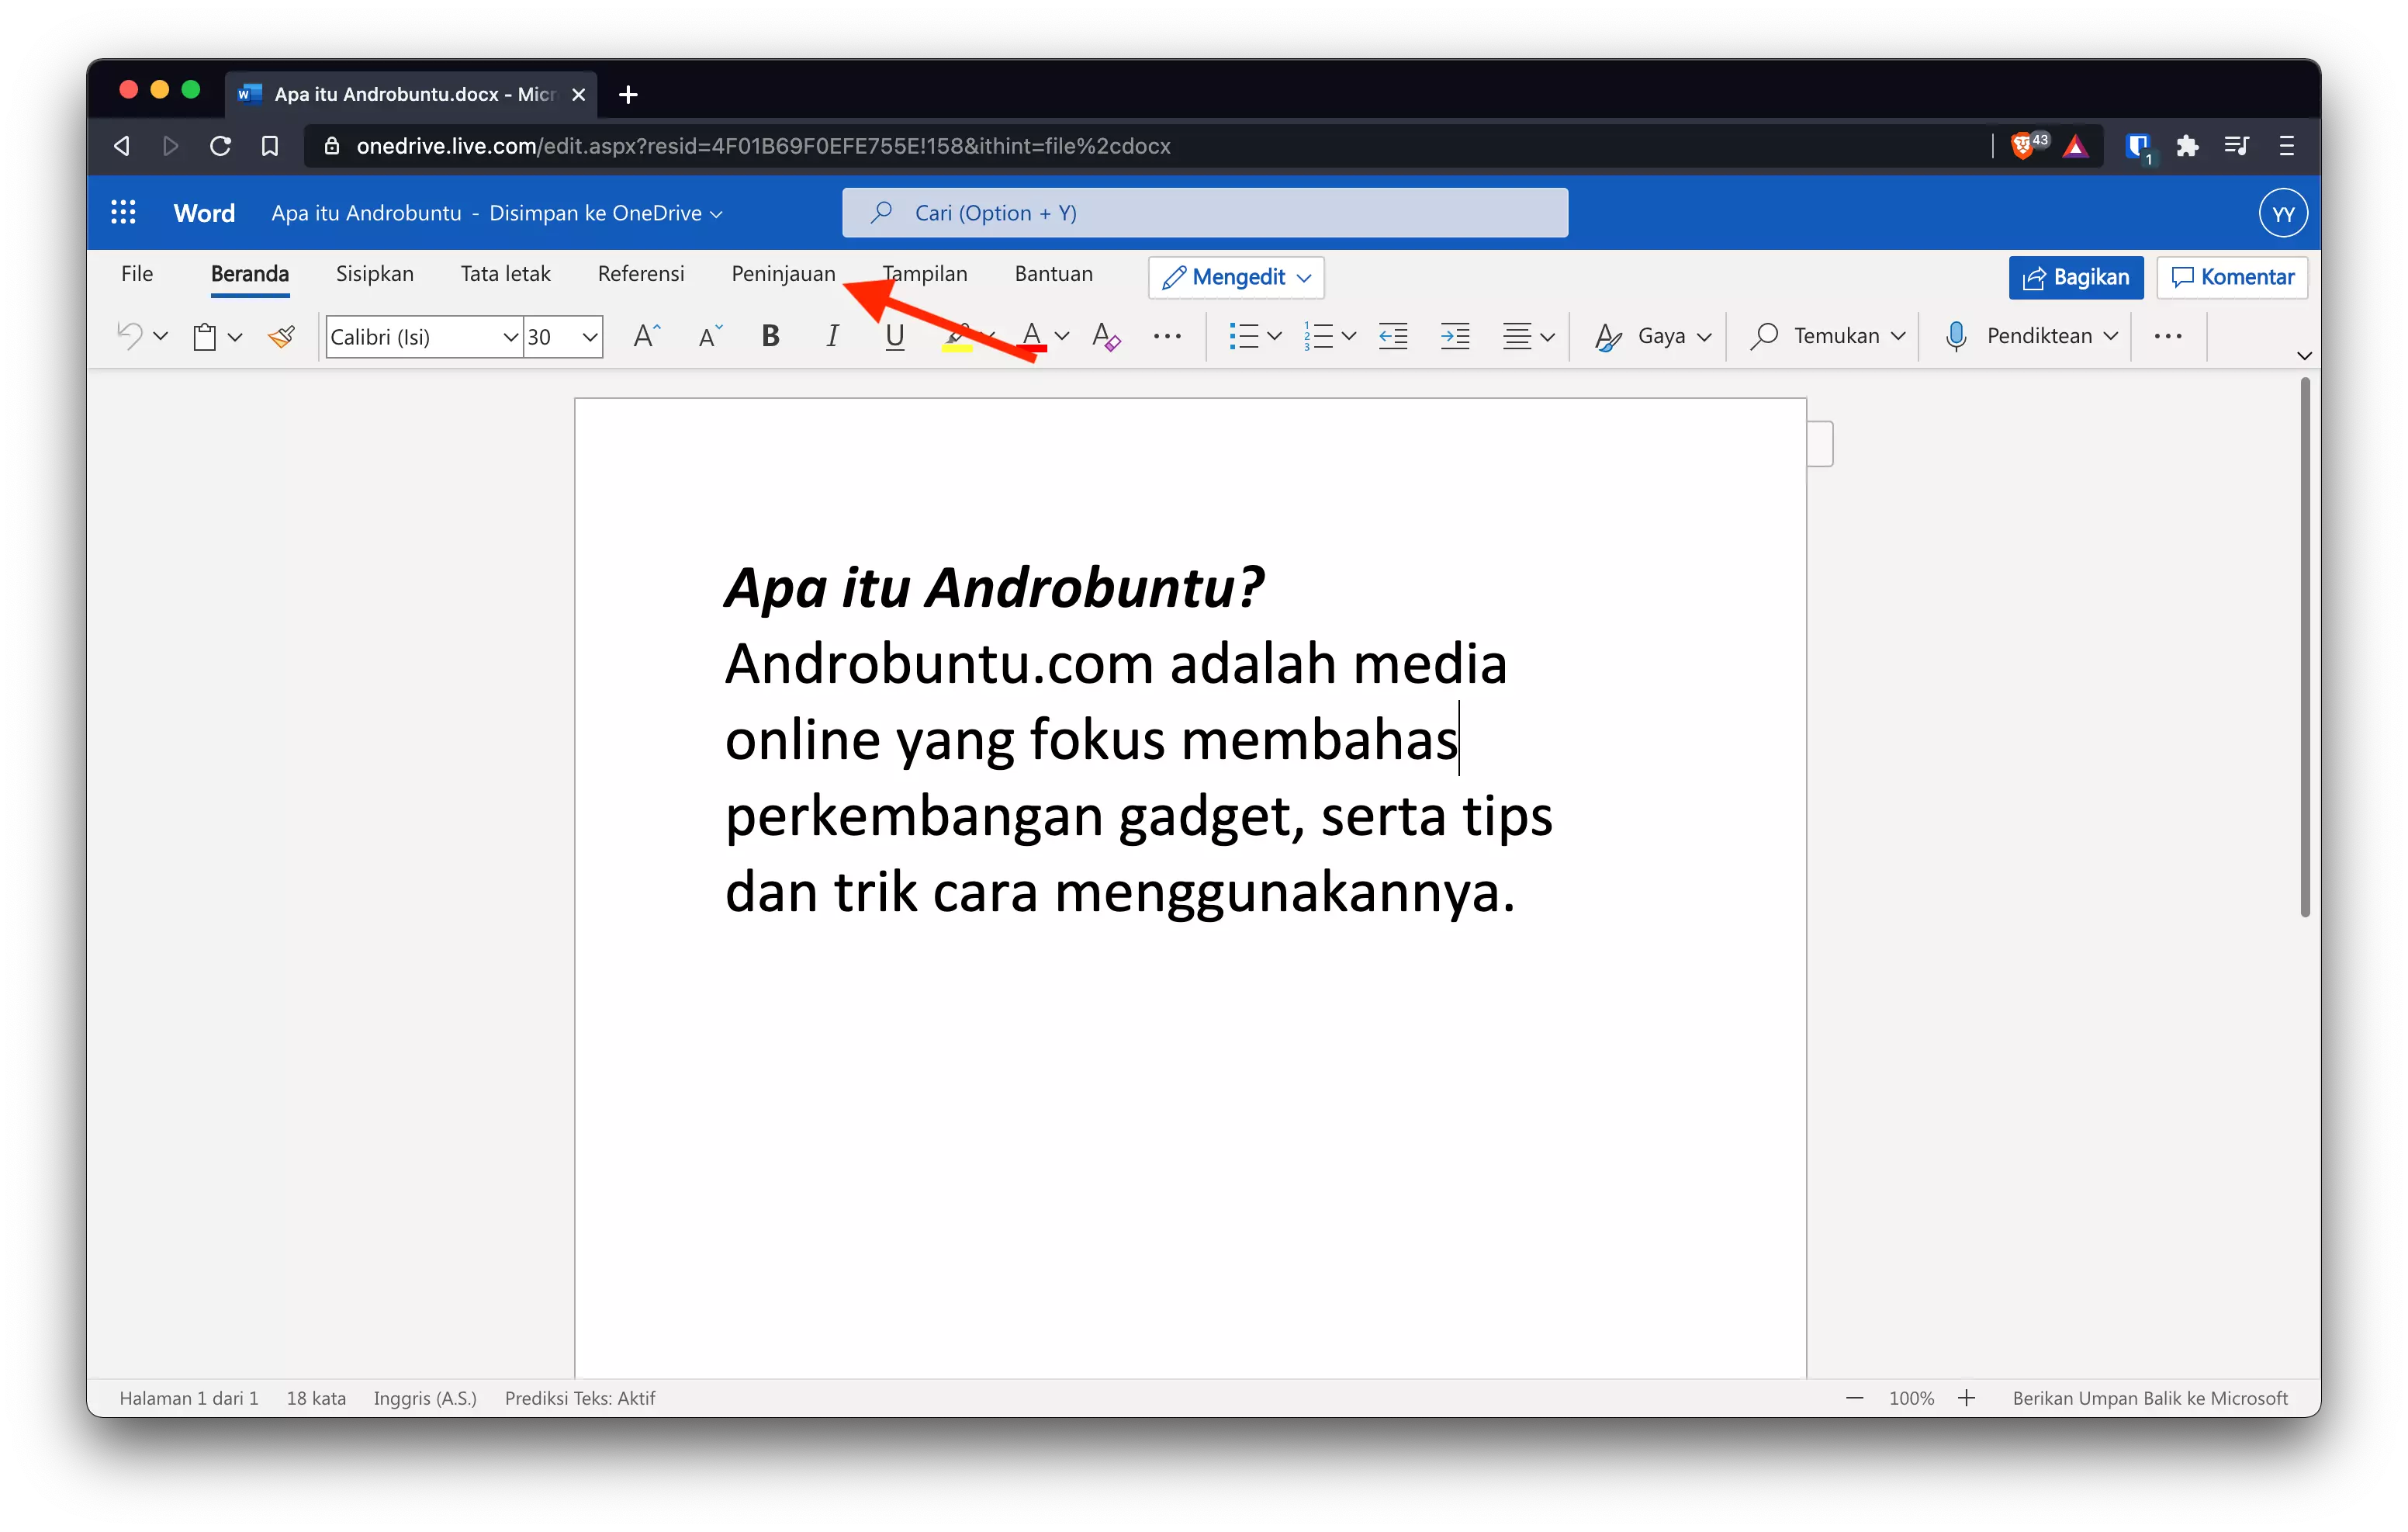This screenshot has width=2408, height=1532.
Task: Open the font color dropdown
Action: tap(1063, 336)
